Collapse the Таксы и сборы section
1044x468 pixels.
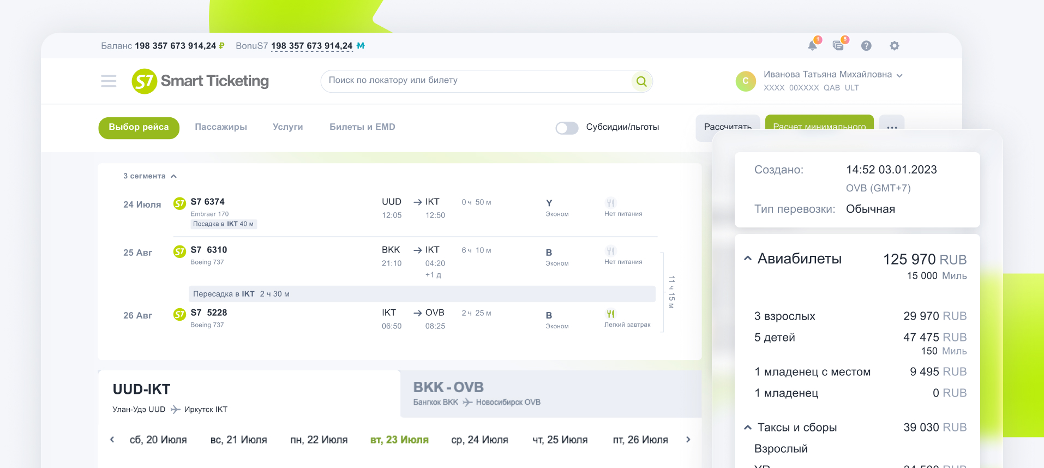click(x=748, y=428)
